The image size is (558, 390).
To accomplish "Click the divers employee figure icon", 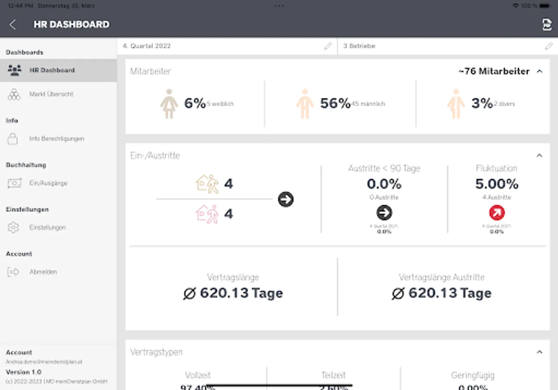I will tap(456, 104).
